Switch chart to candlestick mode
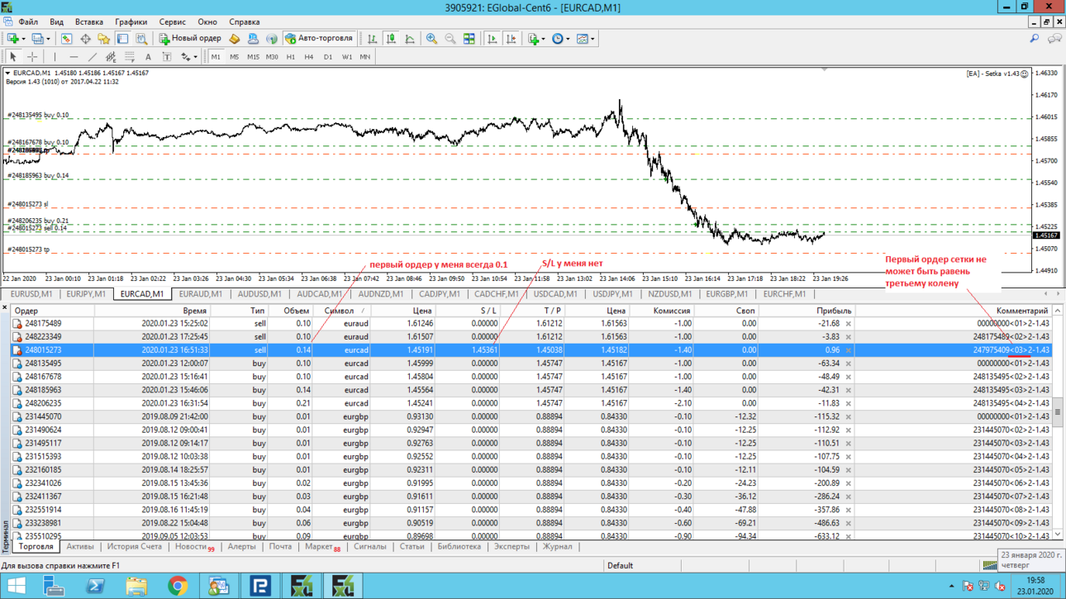Screen dimensions: 1066x599 (x=391, y=39)
